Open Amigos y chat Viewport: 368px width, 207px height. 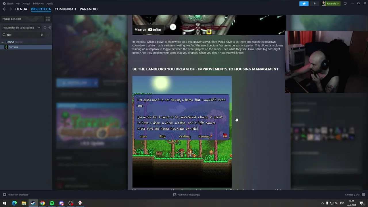point(355,195)
